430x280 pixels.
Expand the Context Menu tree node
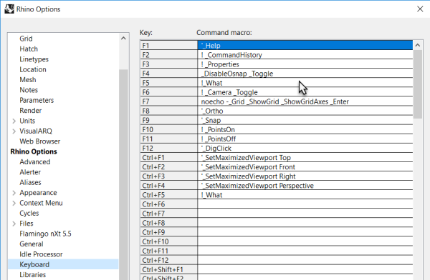(14, 203)
